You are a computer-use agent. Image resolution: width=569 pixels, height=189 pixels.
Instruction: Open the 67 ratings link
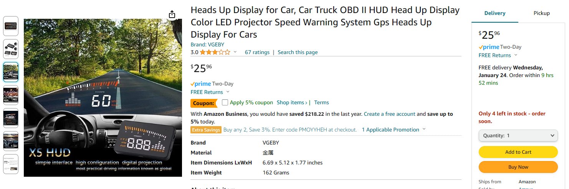tap(257, 52)
